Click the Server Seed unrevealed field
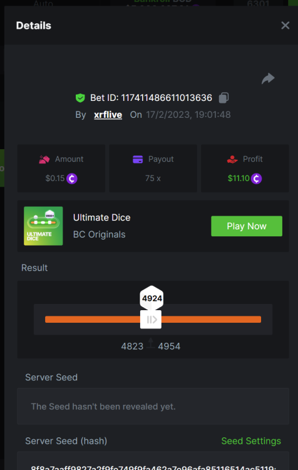Image resolution: width=298 pixels, height=470 pixels. (153, 407)
